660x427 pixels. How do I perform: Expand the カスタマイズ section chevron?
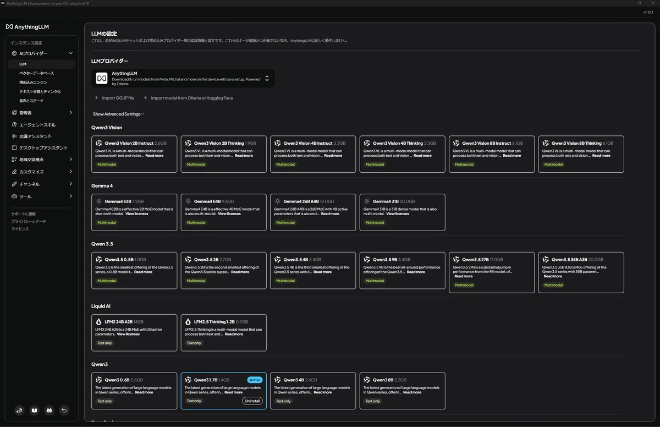71,172
